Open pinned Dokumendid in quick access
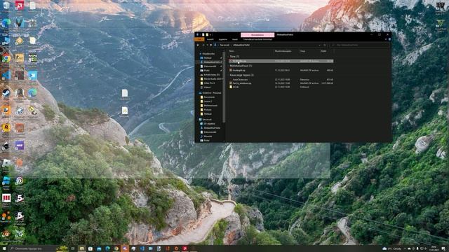 pos(210,66)
